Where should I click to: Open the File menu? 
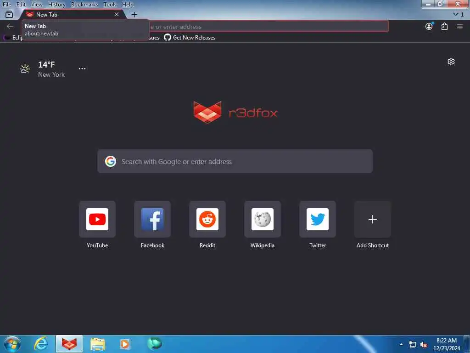coord(6,5)
